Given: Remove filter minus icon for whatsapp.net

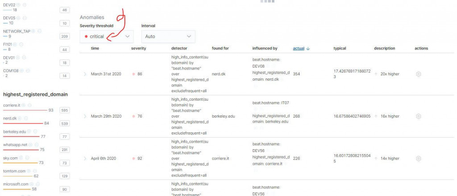Looking at the screenshot, I should (37, 144).
